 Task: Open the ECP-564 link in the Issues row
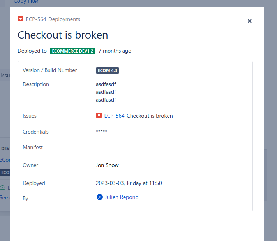114,116
